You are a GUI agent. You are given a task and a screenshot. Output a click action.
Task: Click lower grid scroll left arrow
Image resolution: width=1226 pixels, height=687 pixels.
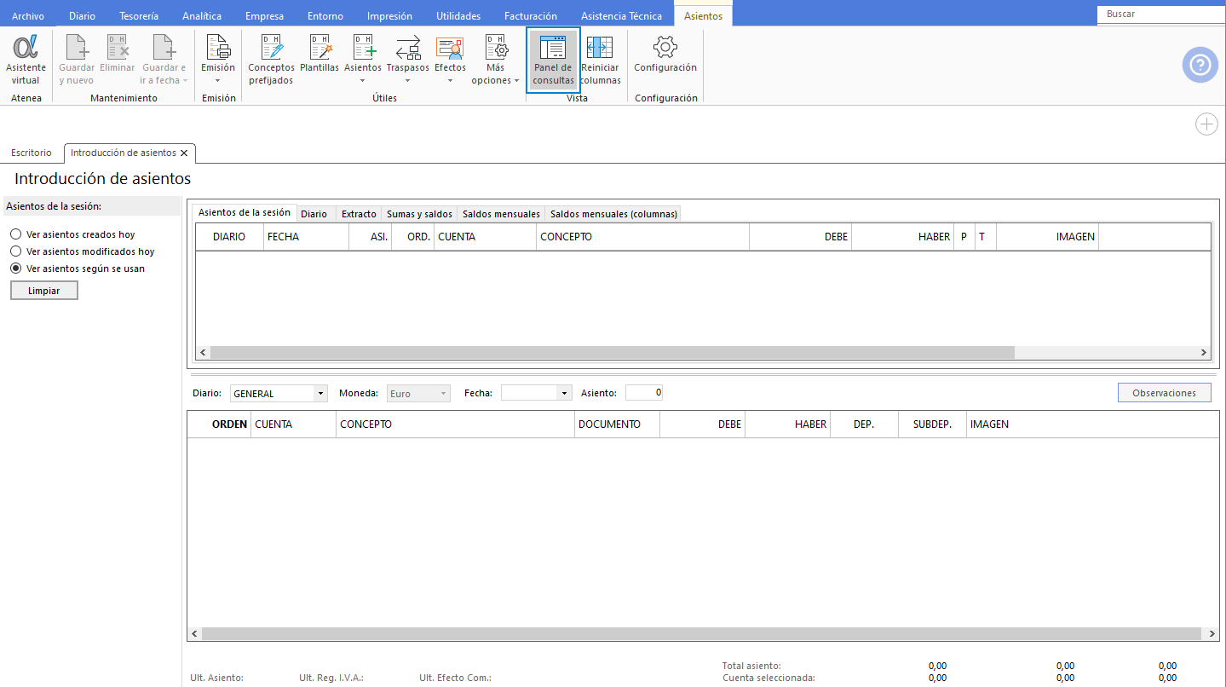coord(194,634)
